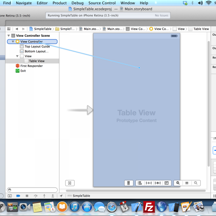The width and height of the screenshot is (216, 216).
Task: Toggle the debug area hide button
Action: (x=9, y=196)
